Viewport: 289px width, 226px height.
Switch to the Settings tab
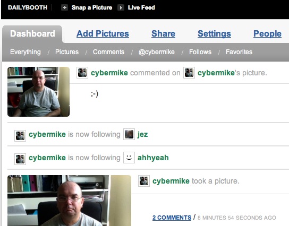pyautogui.click(x=214, y=33)
